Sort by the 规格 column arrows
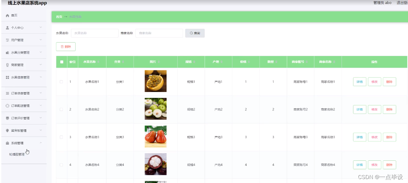The width and height of the screenshot is (408, 183). 194,62
